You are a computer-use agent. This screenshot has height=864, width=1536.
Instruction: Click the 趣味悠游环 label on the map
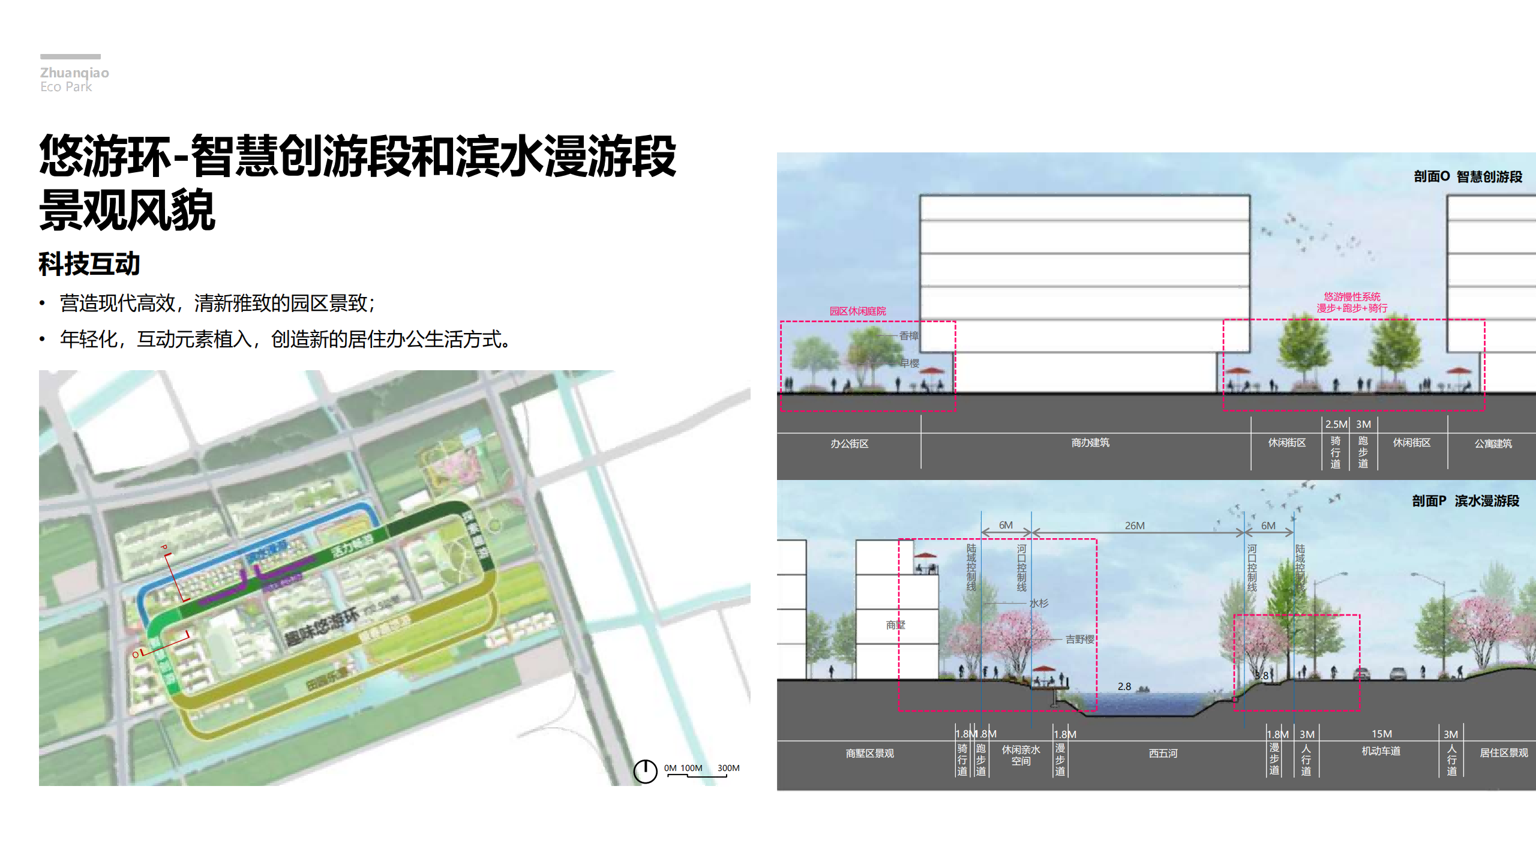pyautogui.click(x=321, y=628)
